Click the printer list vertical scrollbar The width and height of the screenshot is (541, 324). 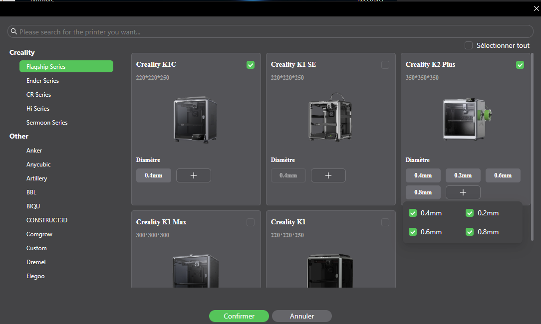coord(532,147)
